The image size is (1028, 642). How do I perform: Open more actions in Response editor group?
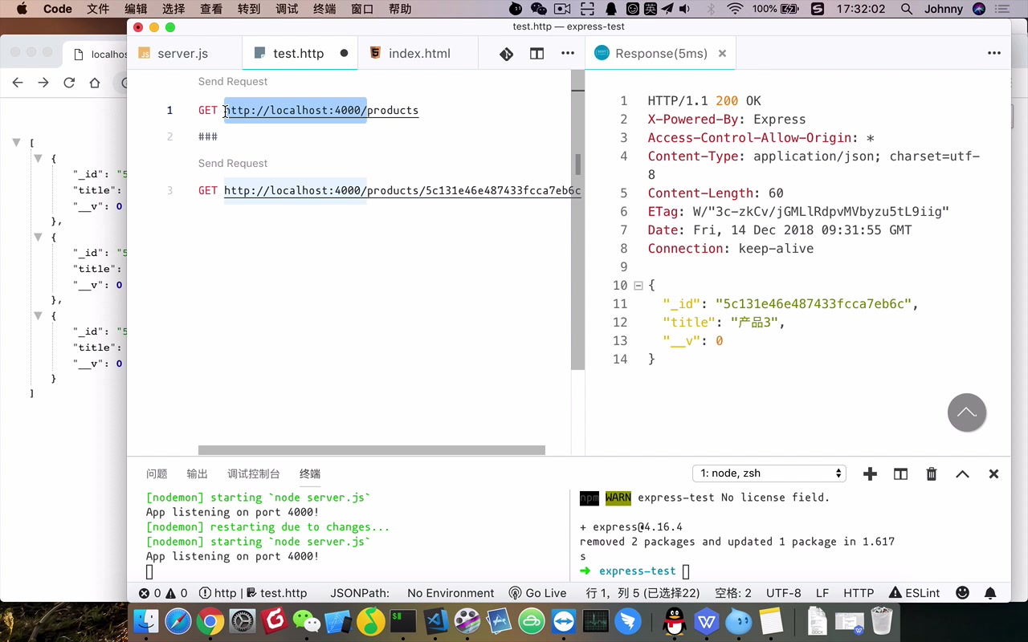coord(994,54)
